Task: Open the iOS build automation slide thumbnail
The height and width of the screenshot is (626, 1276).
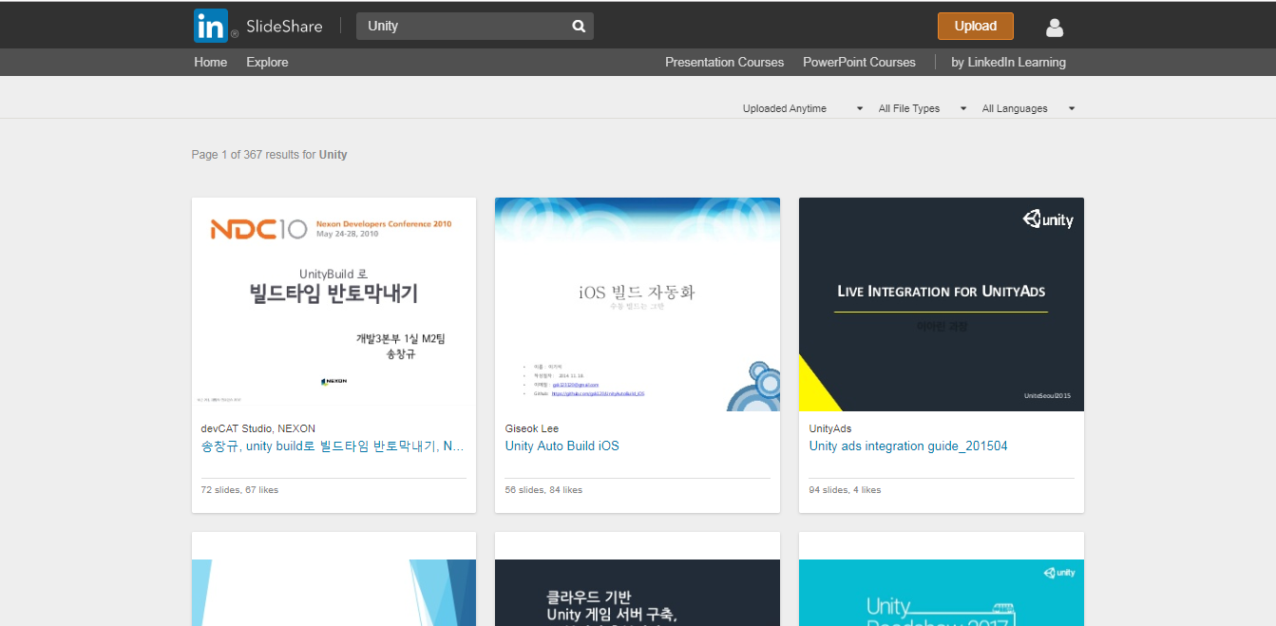Action: (638, 304)
